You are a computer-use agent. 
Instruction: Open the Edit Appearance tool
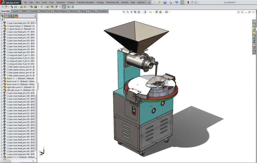pyautogui.click(x=157, y=12)
